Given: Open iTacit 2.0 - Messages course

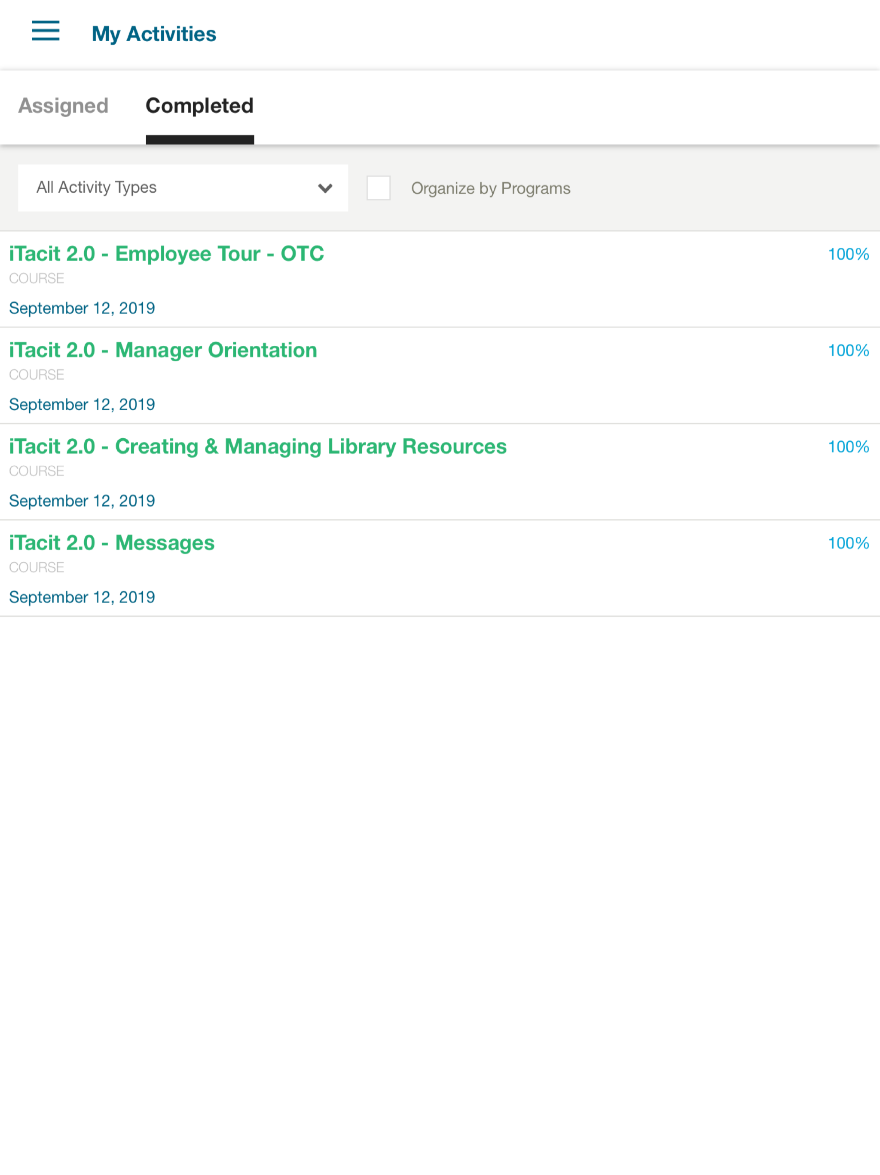Looking at the screenshot, I should pyautogui.click(x=112, y=543).
